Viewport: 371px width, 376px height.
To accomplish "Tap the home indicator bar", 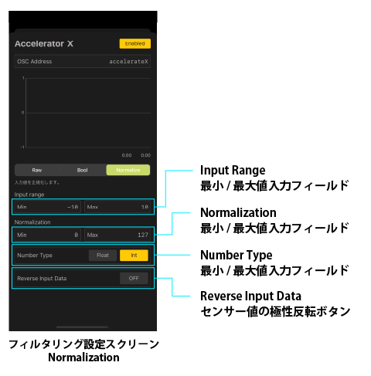I will [x=83, y=327].
